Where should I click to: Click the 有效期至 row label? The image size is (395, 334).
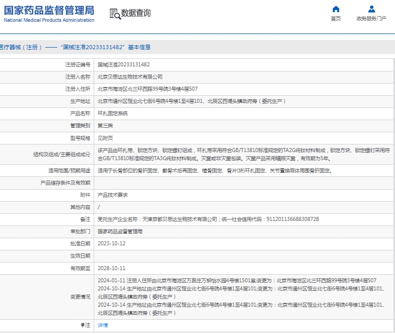80,268
